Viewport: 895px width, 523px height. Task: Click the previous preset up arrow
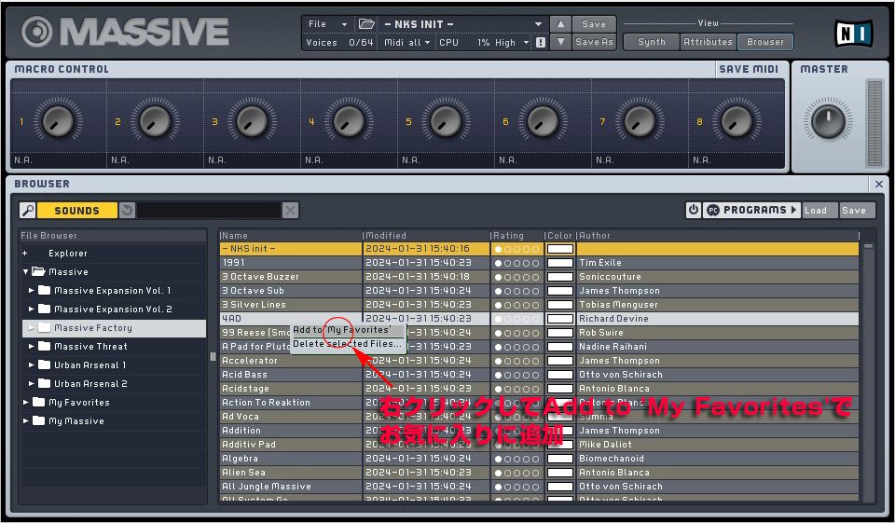coord(560,24)
